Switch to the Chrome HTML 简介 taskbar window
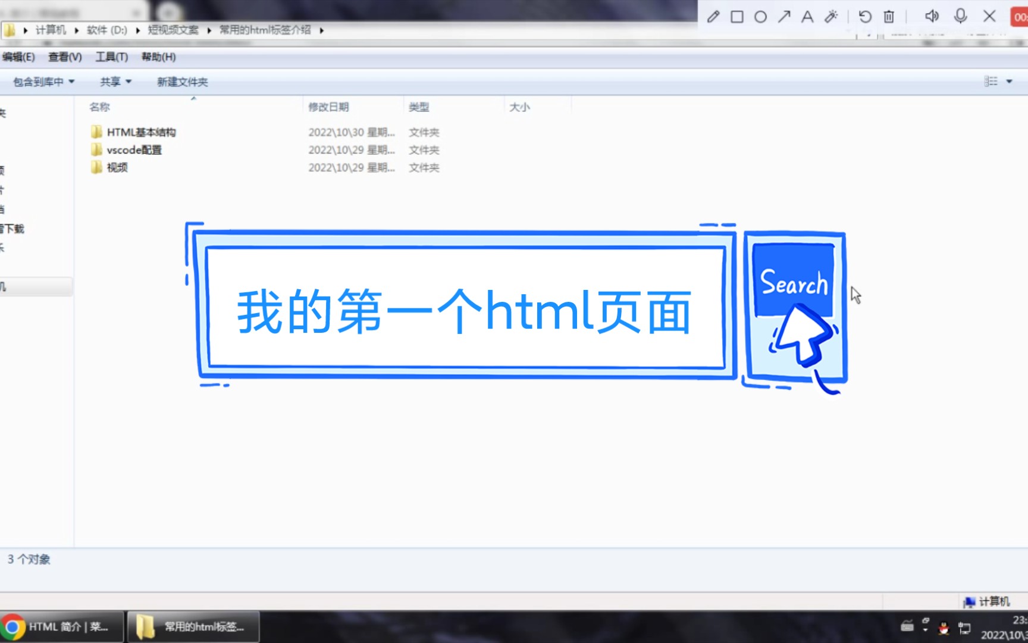The image size is (1028, 643). (61, 626)
